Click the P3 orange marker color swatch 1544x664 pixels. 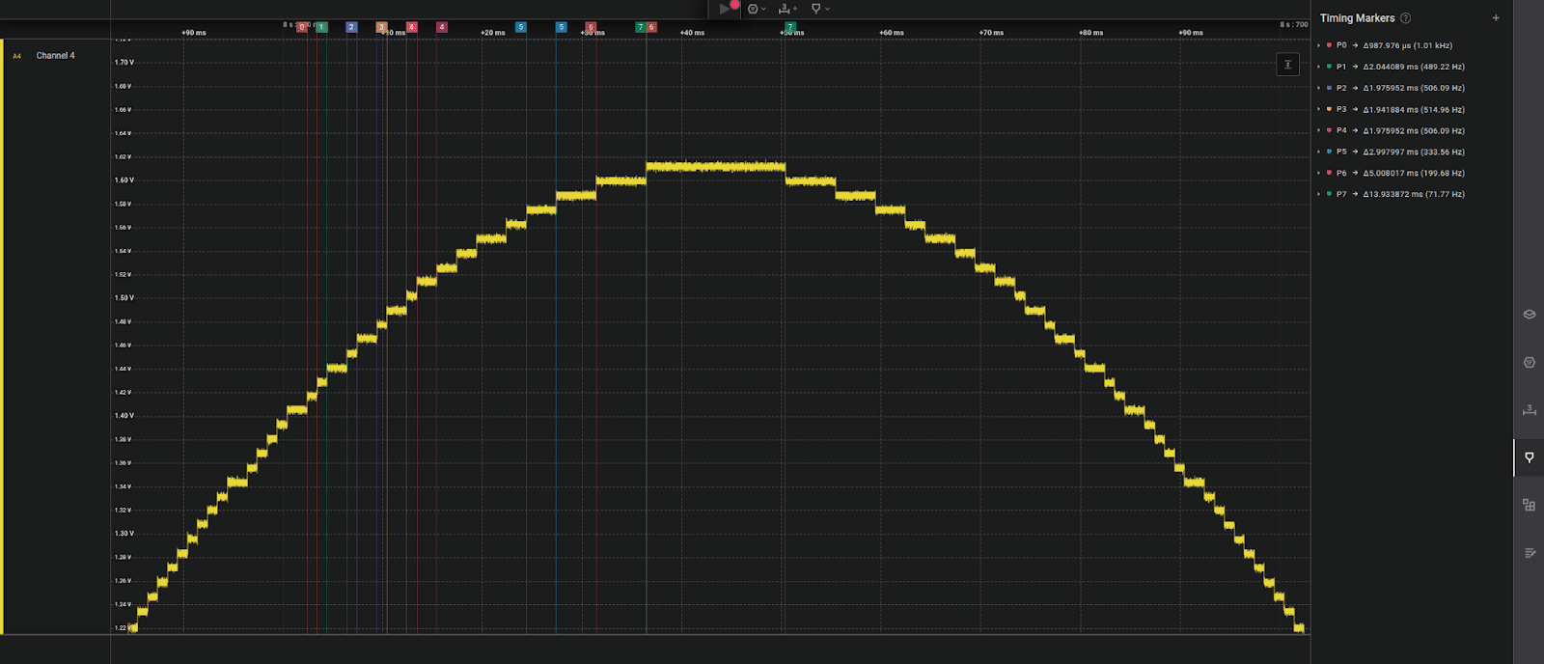[x=1329, y=109]
